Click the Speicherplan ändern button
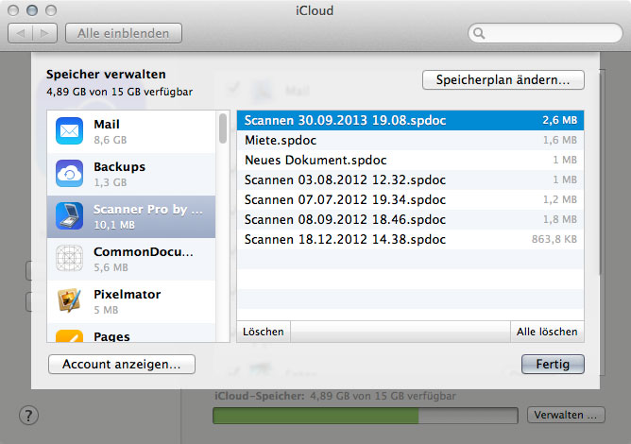The image size is (631, 444). click(503, 80)
